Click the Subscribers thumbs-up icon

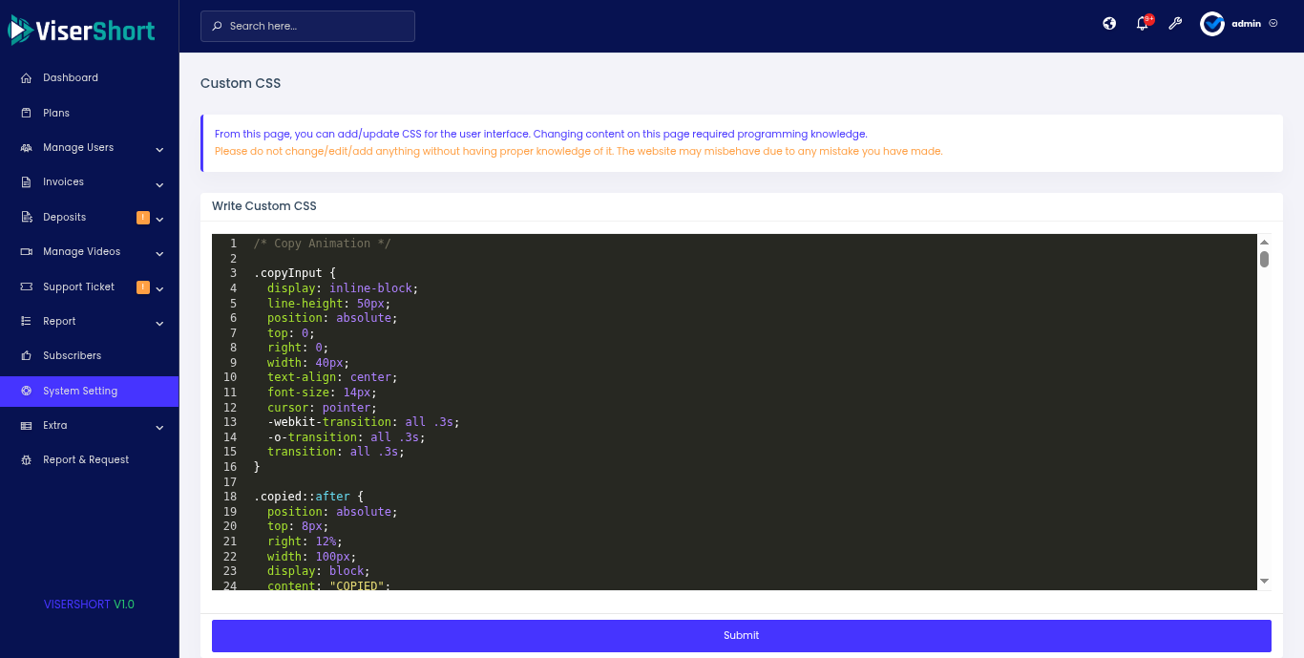coord(26,356)
